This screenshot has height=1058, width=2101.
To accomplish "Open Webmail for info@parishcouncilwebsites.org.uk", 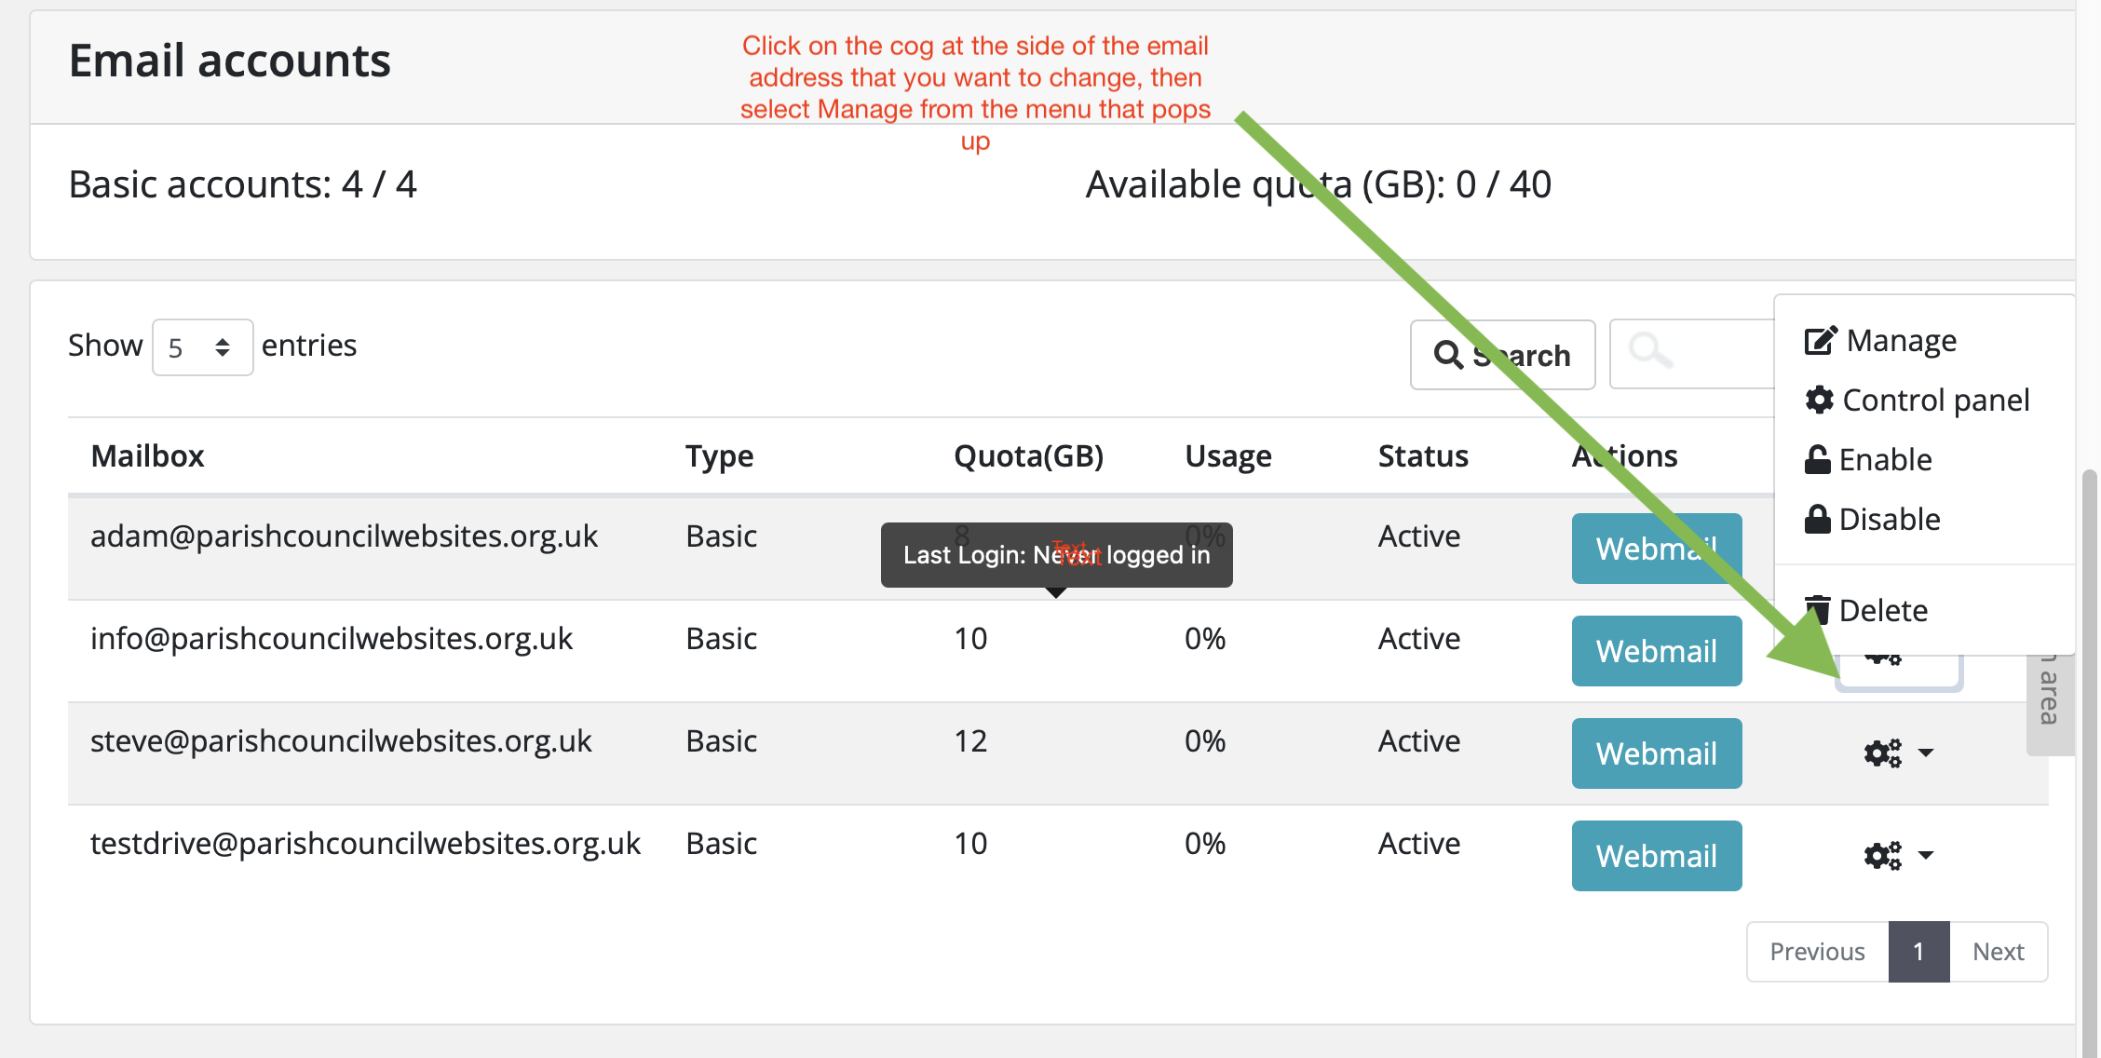I will (1656, 651).
